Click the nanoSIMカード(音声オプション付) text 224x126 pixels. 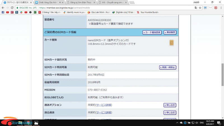coord(108,40)
